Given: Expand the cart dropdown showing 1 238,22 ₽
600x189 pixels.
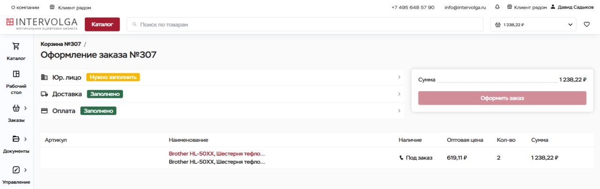Looking at the screenshot, I should pos(533,24).
